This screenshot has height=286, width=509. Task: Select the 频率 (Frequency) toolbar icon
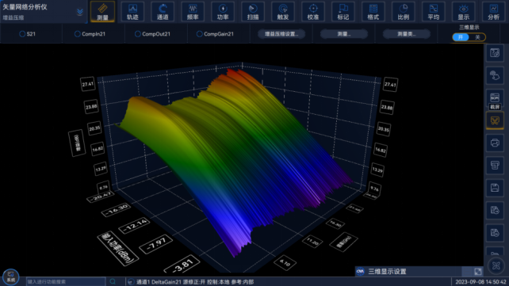pyautogui.click(x=193, y=12)
